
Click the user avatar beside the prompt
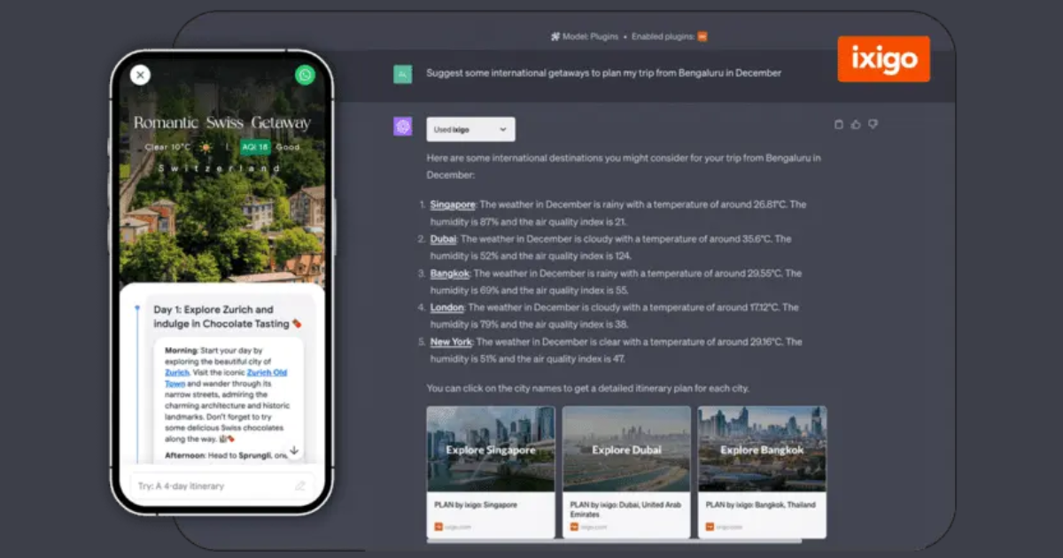(x=403, y=74)
